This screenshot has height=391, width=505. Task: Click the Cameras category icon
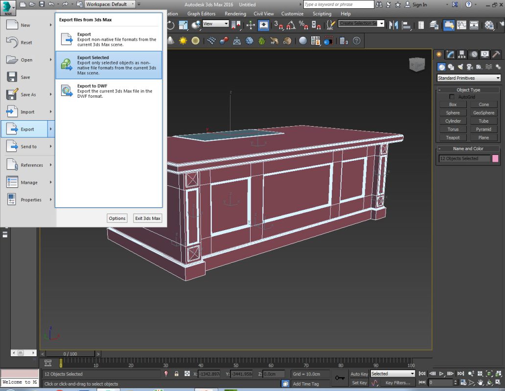[x=469, y=67]
